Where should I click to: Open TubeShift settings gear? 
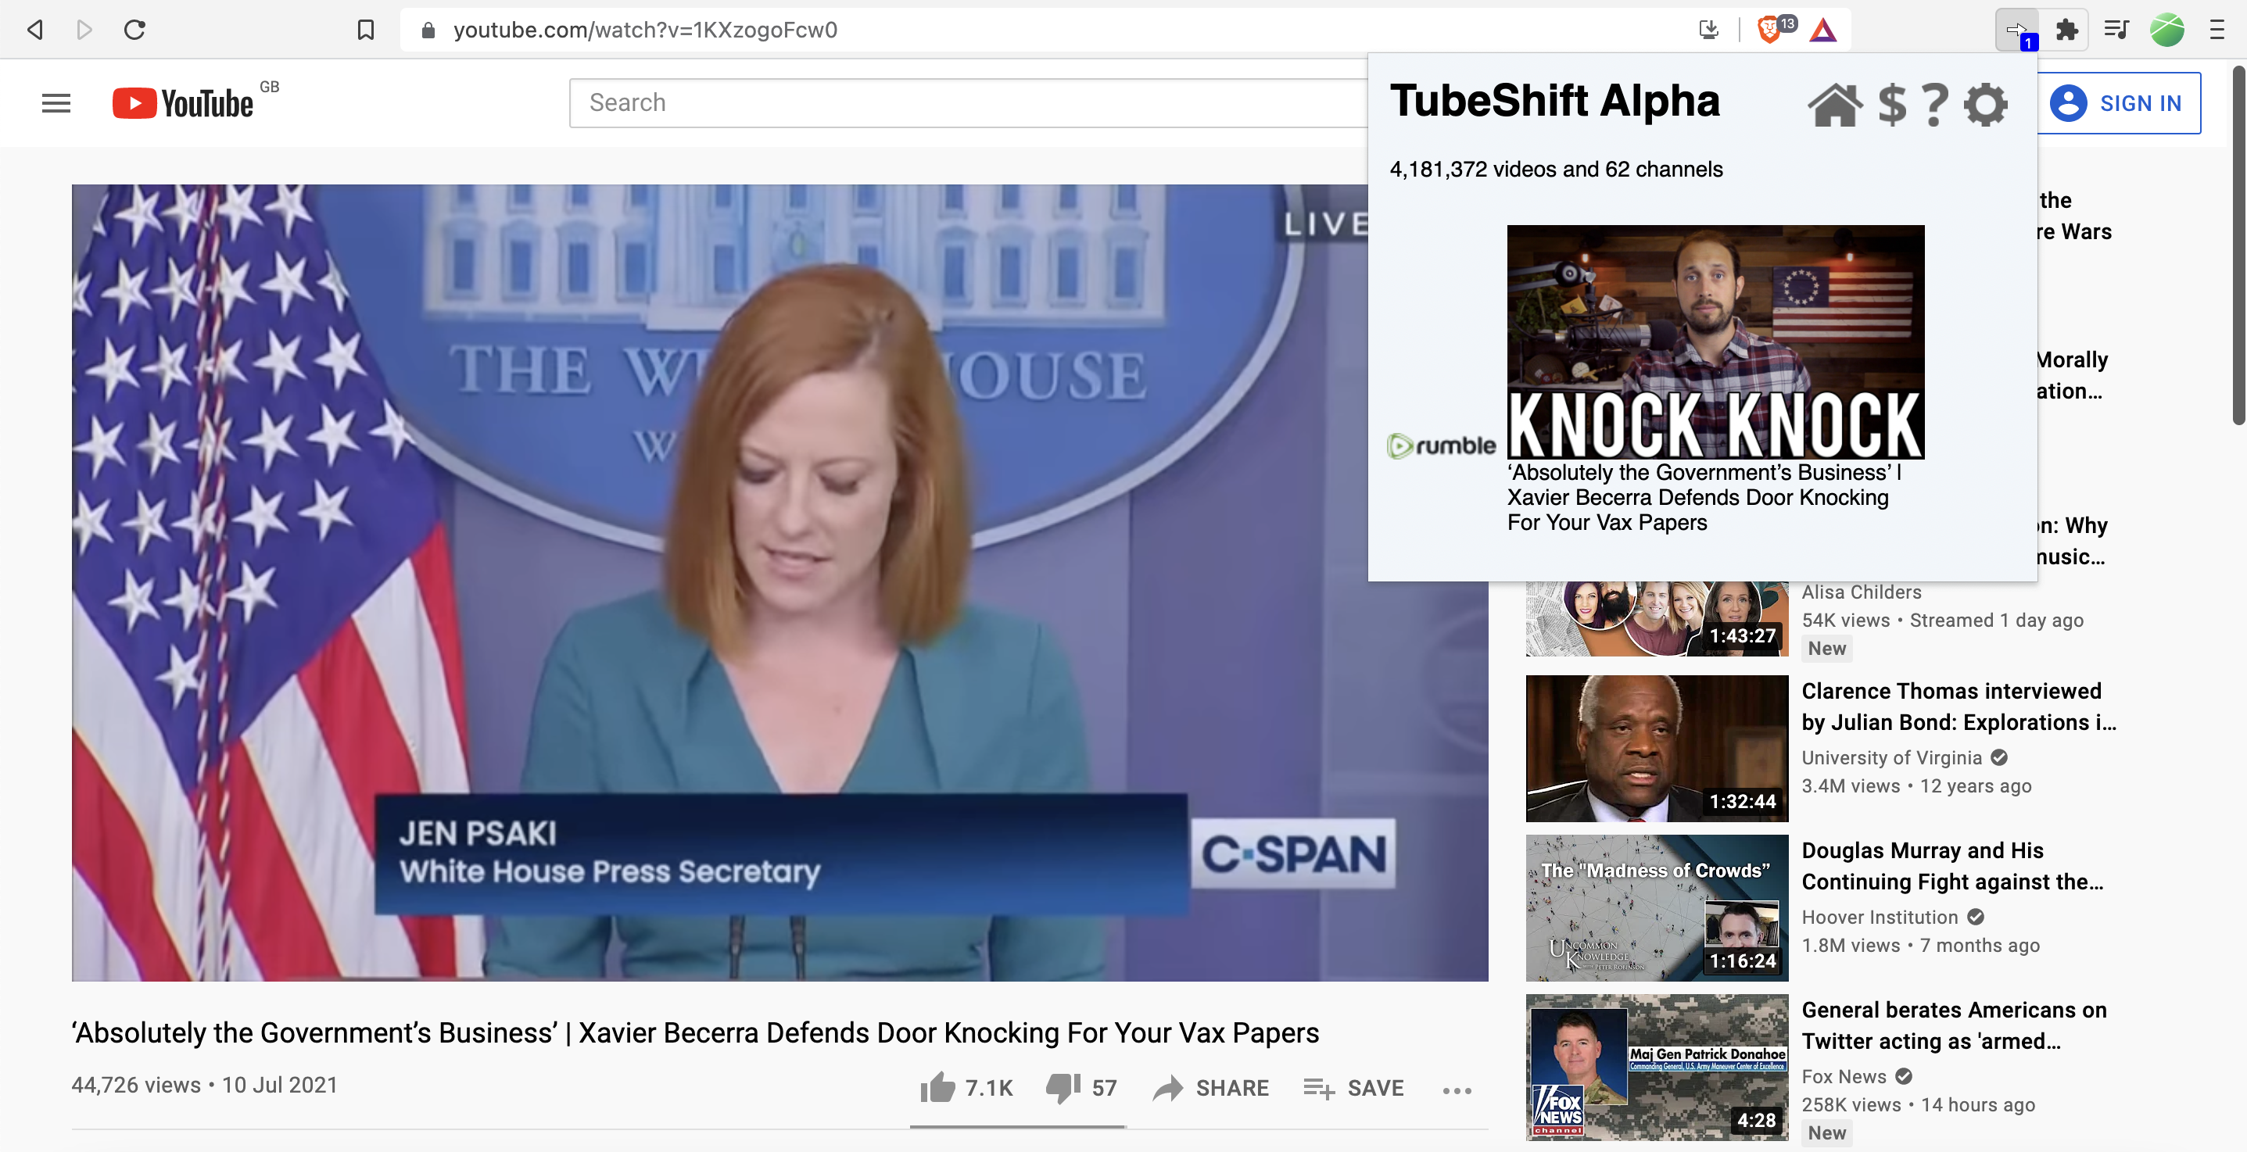[x=1986, y=105]
